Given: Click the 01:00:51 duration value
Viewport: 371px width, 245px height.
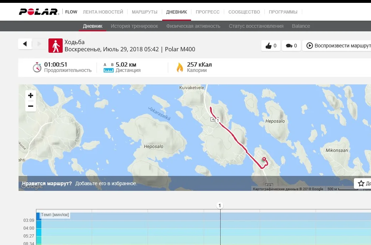Looking at the screenshot, I should 56,64.
